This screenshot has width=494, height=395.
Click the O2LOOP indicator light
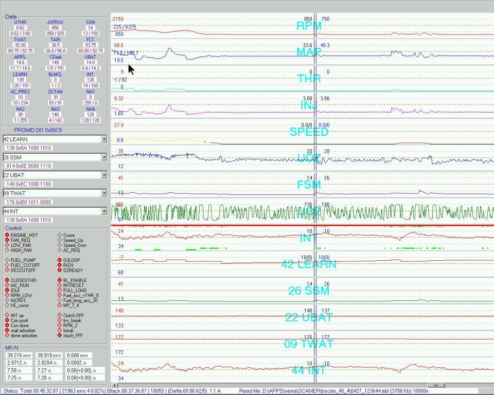coord(60,260)
